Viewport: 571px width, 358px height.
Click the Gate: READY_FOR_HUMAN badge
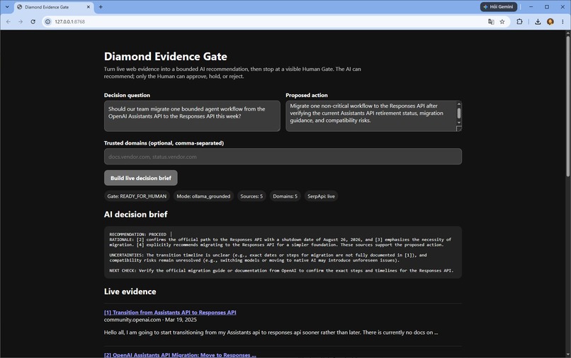pos(137,196)
